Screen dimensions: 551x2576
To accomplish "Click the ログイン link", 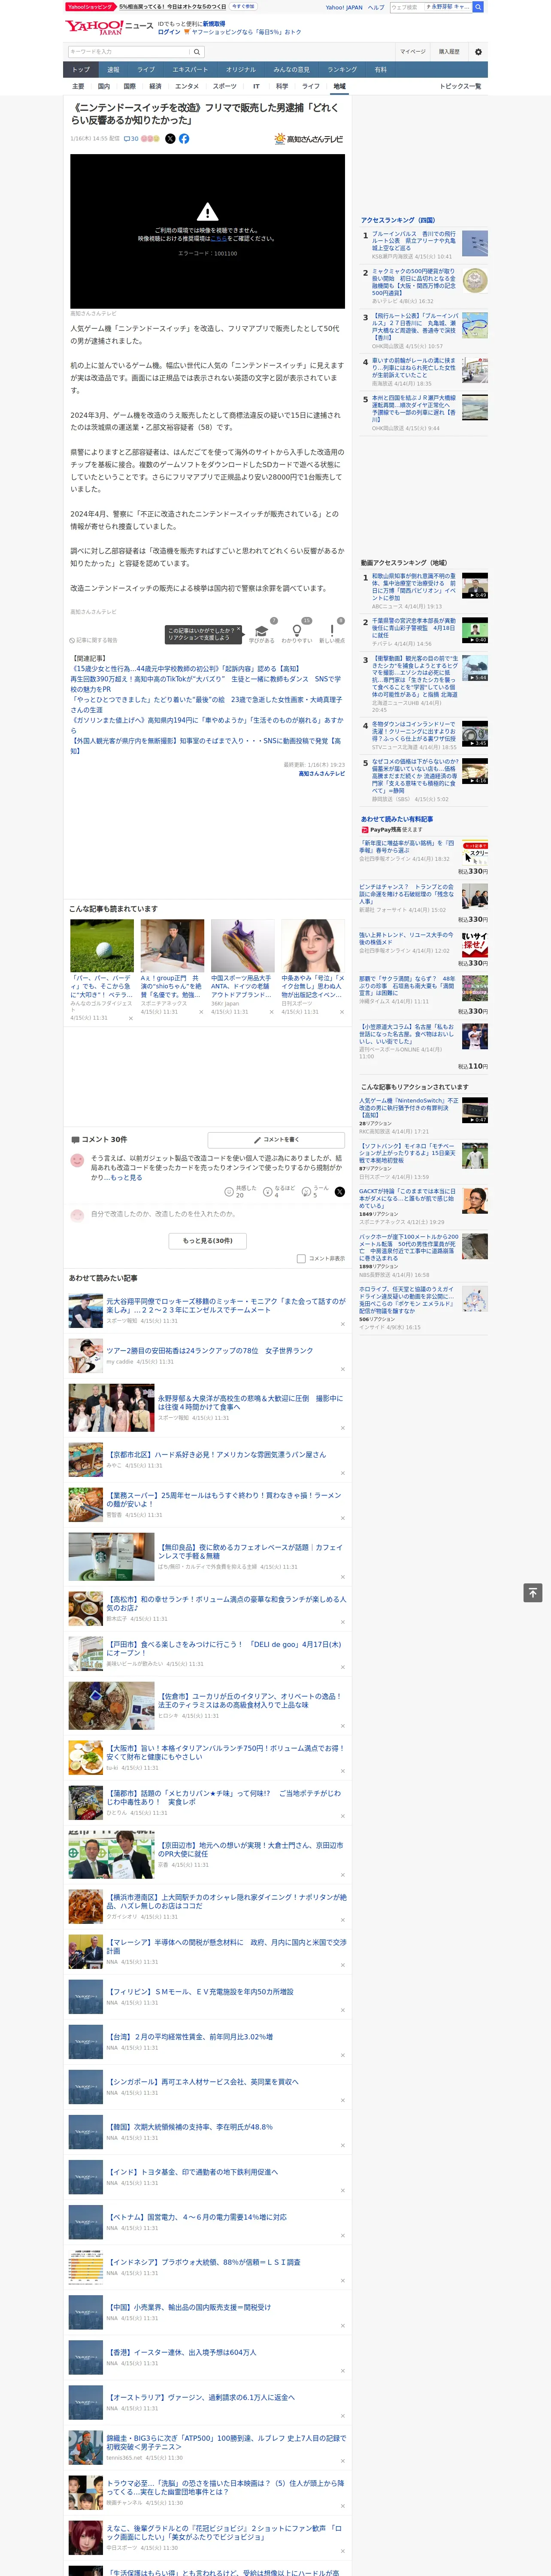I will (x=169, y=32).
